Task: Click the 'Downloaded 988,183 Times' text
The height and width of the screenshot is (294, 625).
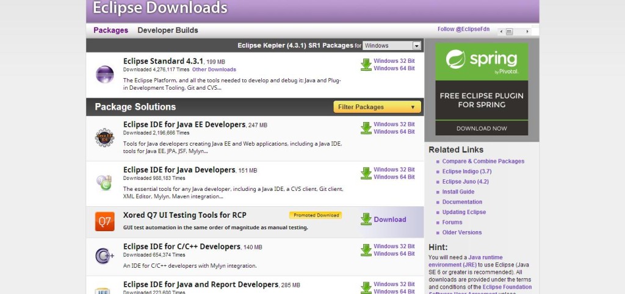Action: 154,179
